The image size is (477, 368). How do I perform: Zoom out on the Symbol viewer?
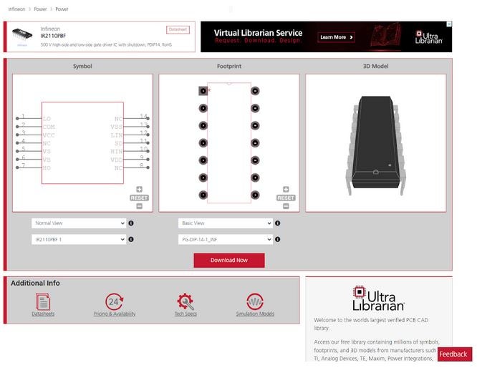[139, 206]
